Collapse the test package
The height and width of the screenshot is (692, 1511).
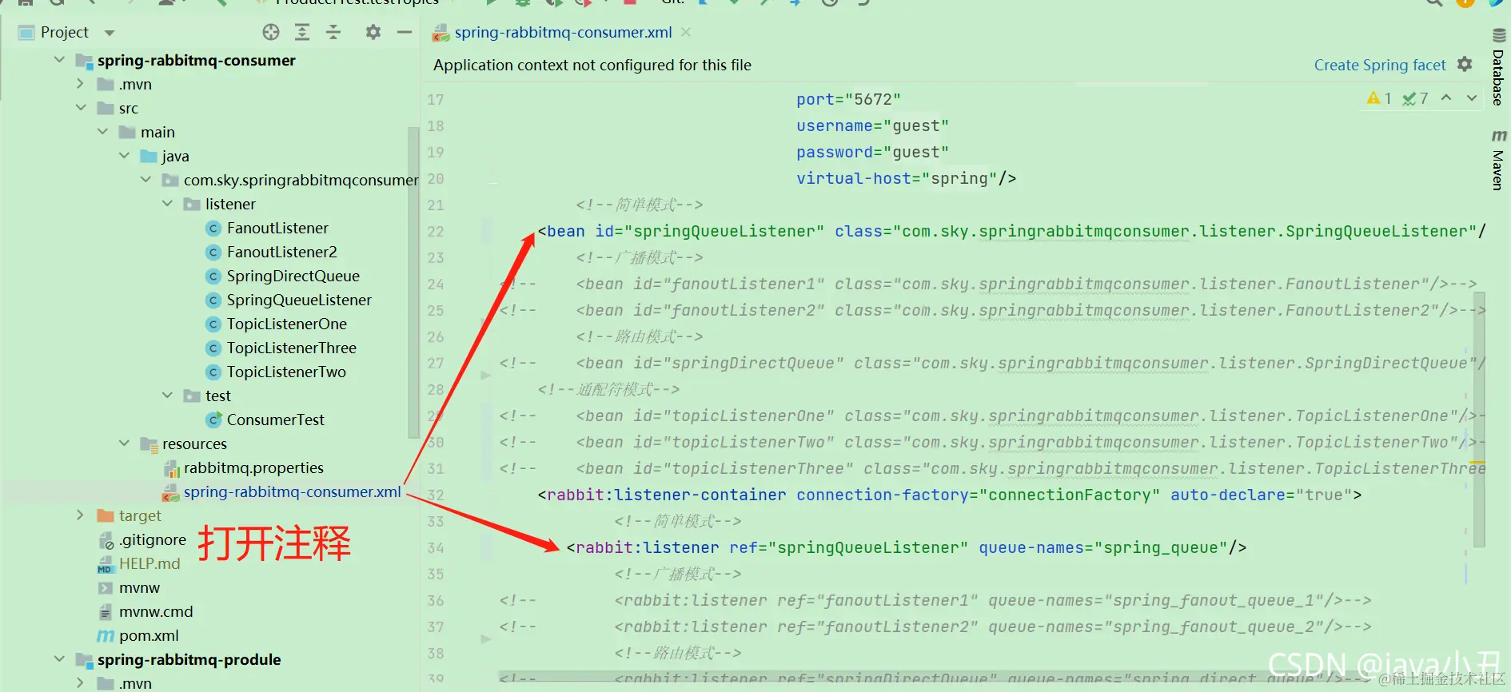[x=167, y=395]
